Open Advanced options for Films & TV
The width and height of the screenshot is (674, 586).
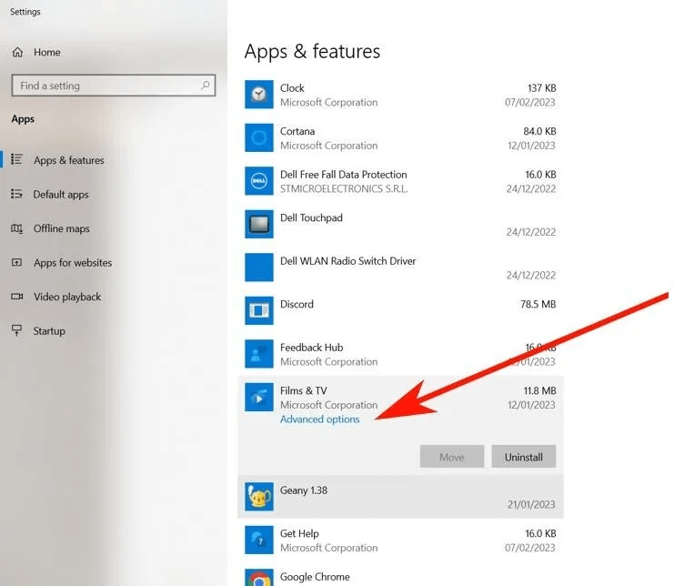click(320, 419)
